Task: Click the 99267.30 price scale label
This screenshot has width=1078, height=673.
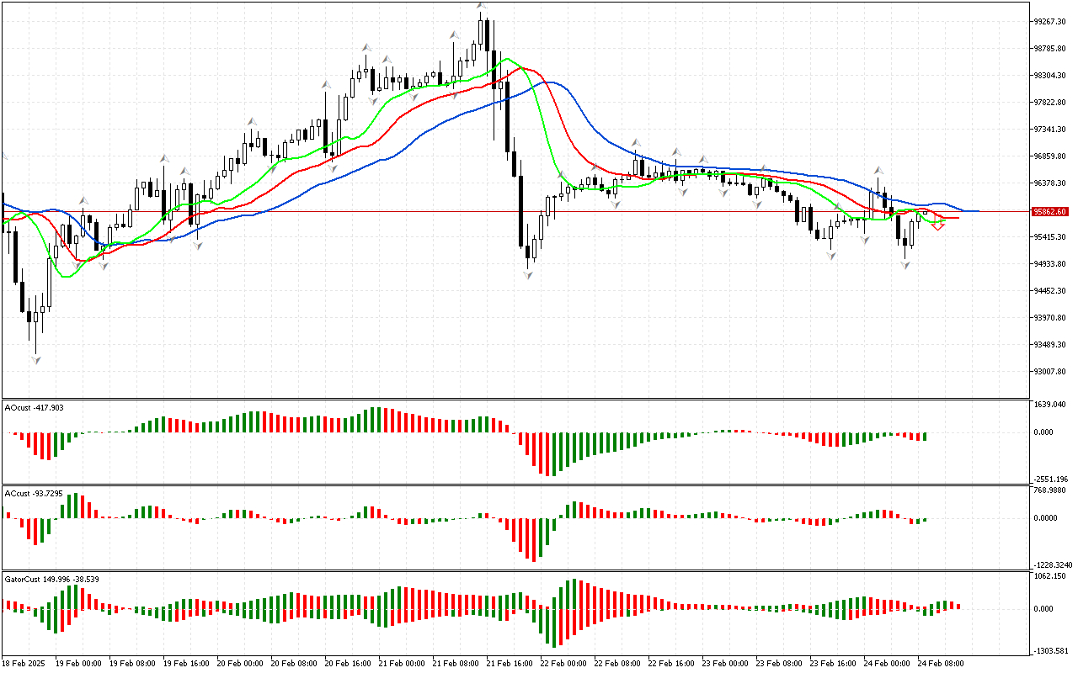Action: pyautogui.click(x=1051, y=22)
